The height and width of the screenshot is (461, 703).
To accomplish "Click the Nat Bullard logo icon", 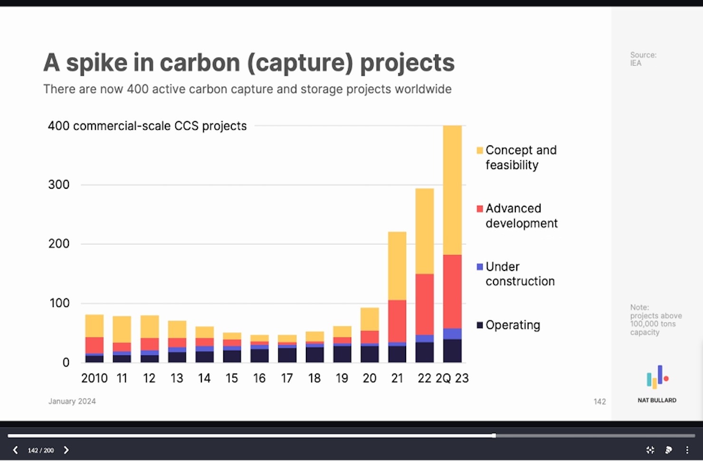I will (x=657, y=377).
